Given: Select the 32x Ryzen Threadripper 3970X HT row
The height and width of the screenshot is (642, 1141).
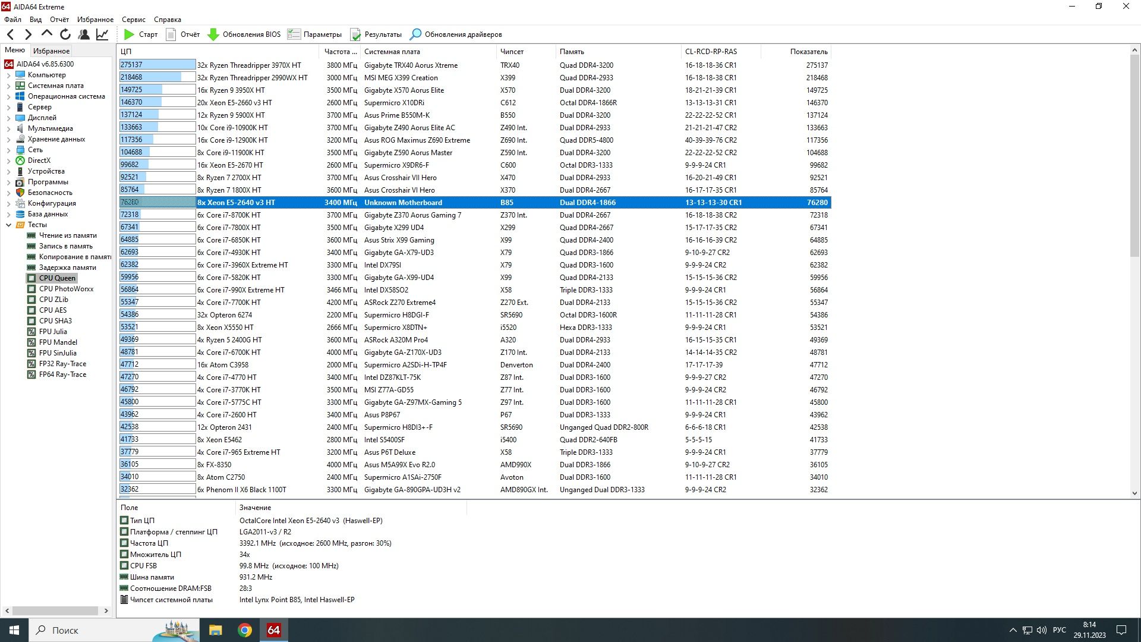Looking at the screenshot, I should [x=474, y=65].
